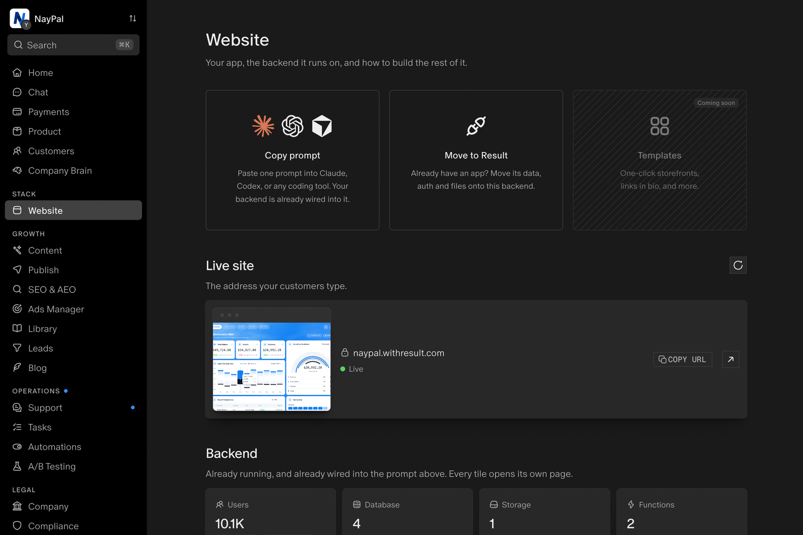Open the Users backend tile
This screenshot has height=535, width=803.
(271, 512)
